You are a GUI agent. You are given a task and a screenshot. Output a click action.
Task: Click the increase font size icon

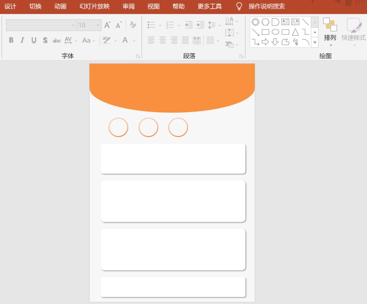pyautogui.click(x=107, y=25)
